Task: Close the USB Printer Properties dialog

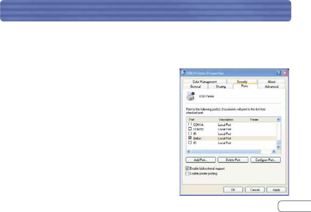Action: 285,73
